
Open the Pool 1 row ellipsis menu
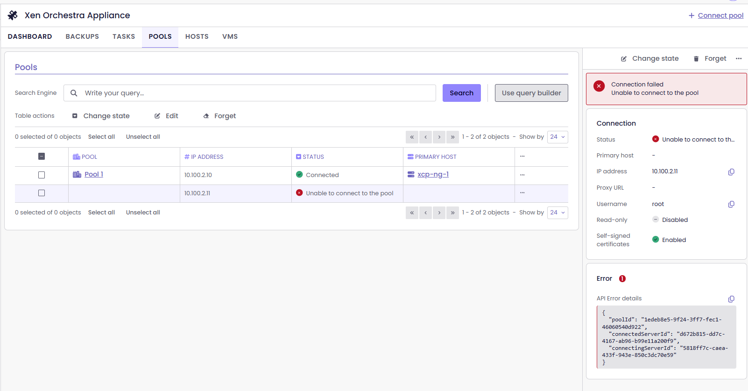(522, 175)
